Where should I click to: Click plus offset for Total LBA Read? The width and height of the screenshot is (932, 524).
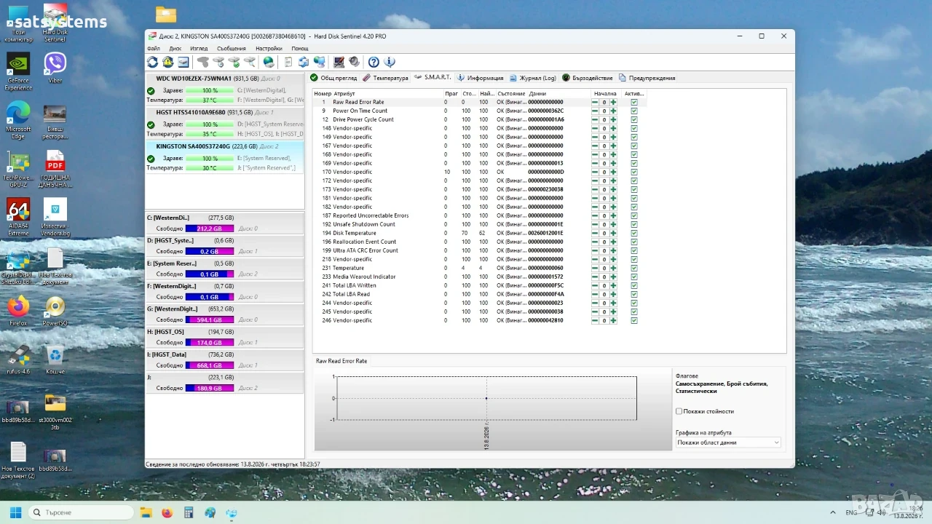613,294
